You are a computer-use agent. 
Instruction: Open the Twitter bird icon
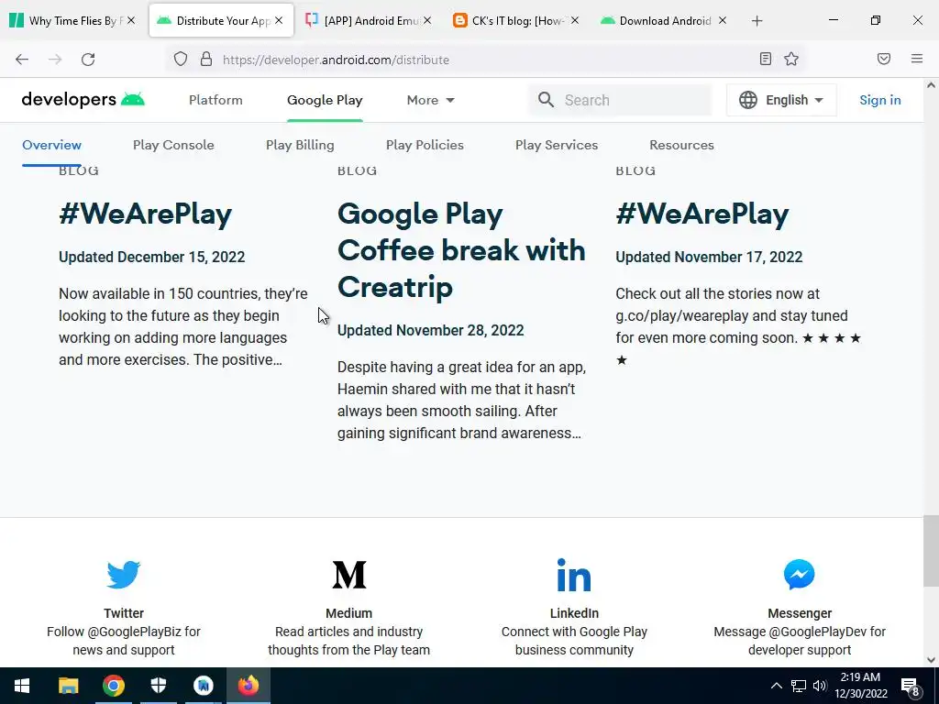click(x=124, y=575)
